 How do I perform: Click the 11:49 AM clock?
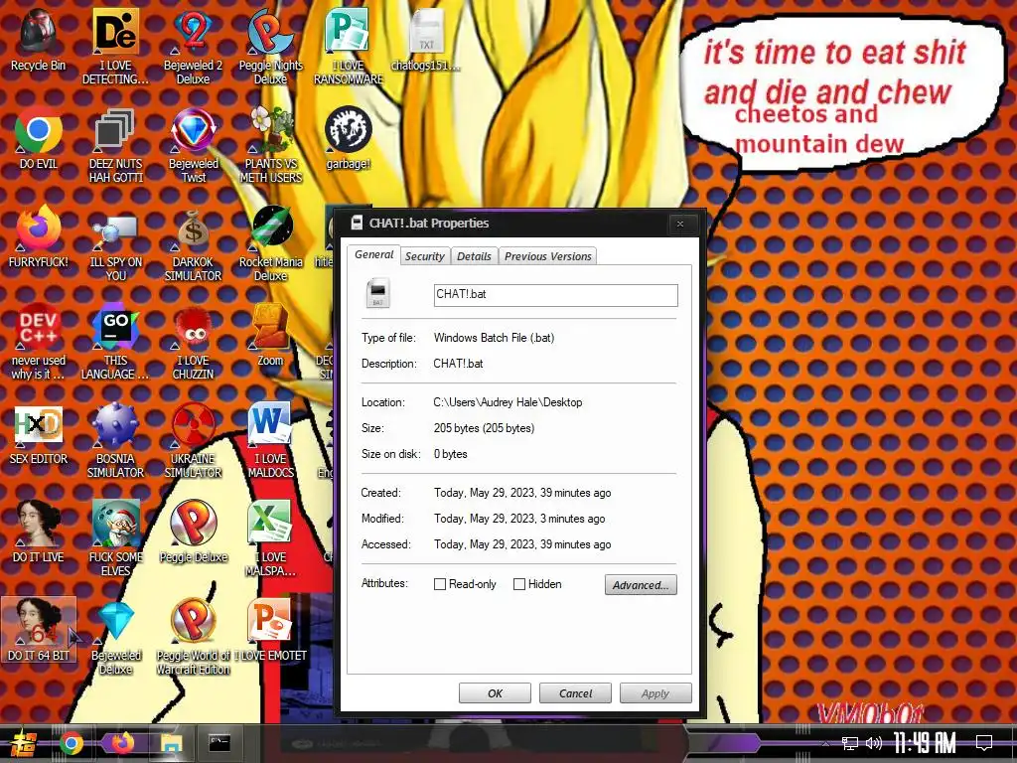click(925, 743)
